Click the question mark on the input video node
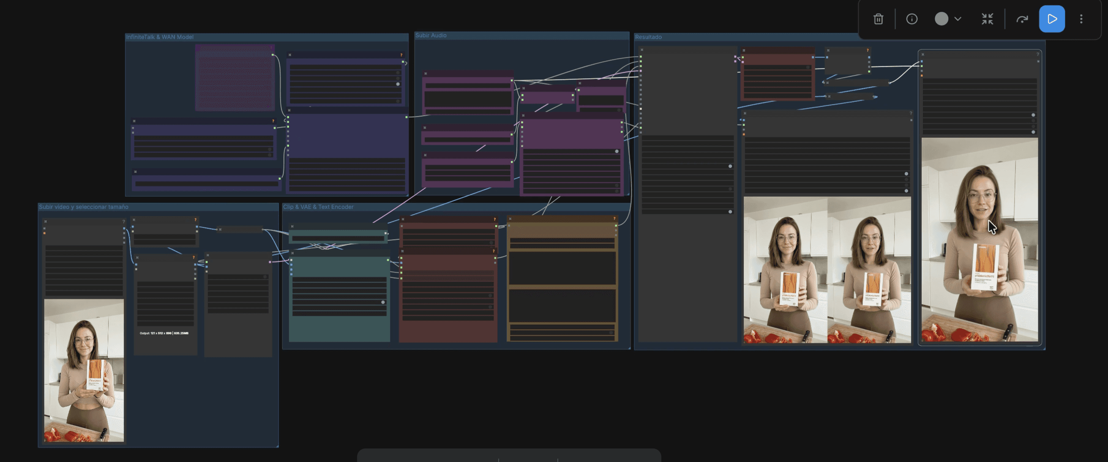Viewport: 1108px width, 462px height. click(x=123, y=221)
